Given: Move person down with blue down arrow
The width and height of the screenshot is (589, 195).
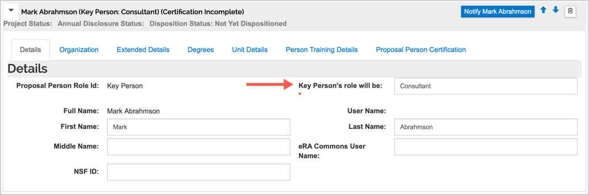Looking at the screenshot, I should pyautogui.click(x=556, y=11).
